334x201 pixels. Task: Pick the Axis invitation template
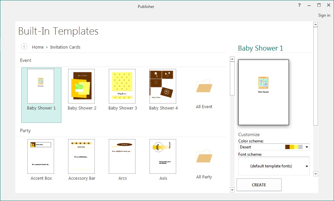(x=163, y=160)
